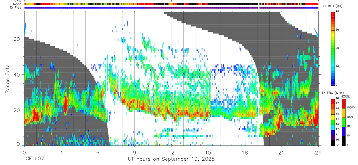Click the '1000' noise legend value
Image resolution: width=358 pixels, height=165 pixels.
[350, 117]
